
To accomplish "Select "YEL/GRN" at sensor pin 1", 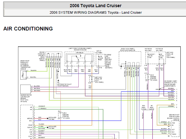I will [33, 71].
